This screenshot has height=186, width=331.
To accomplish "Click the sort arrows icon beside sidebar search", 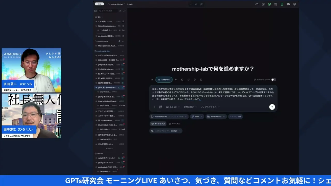I will point(120,11).
